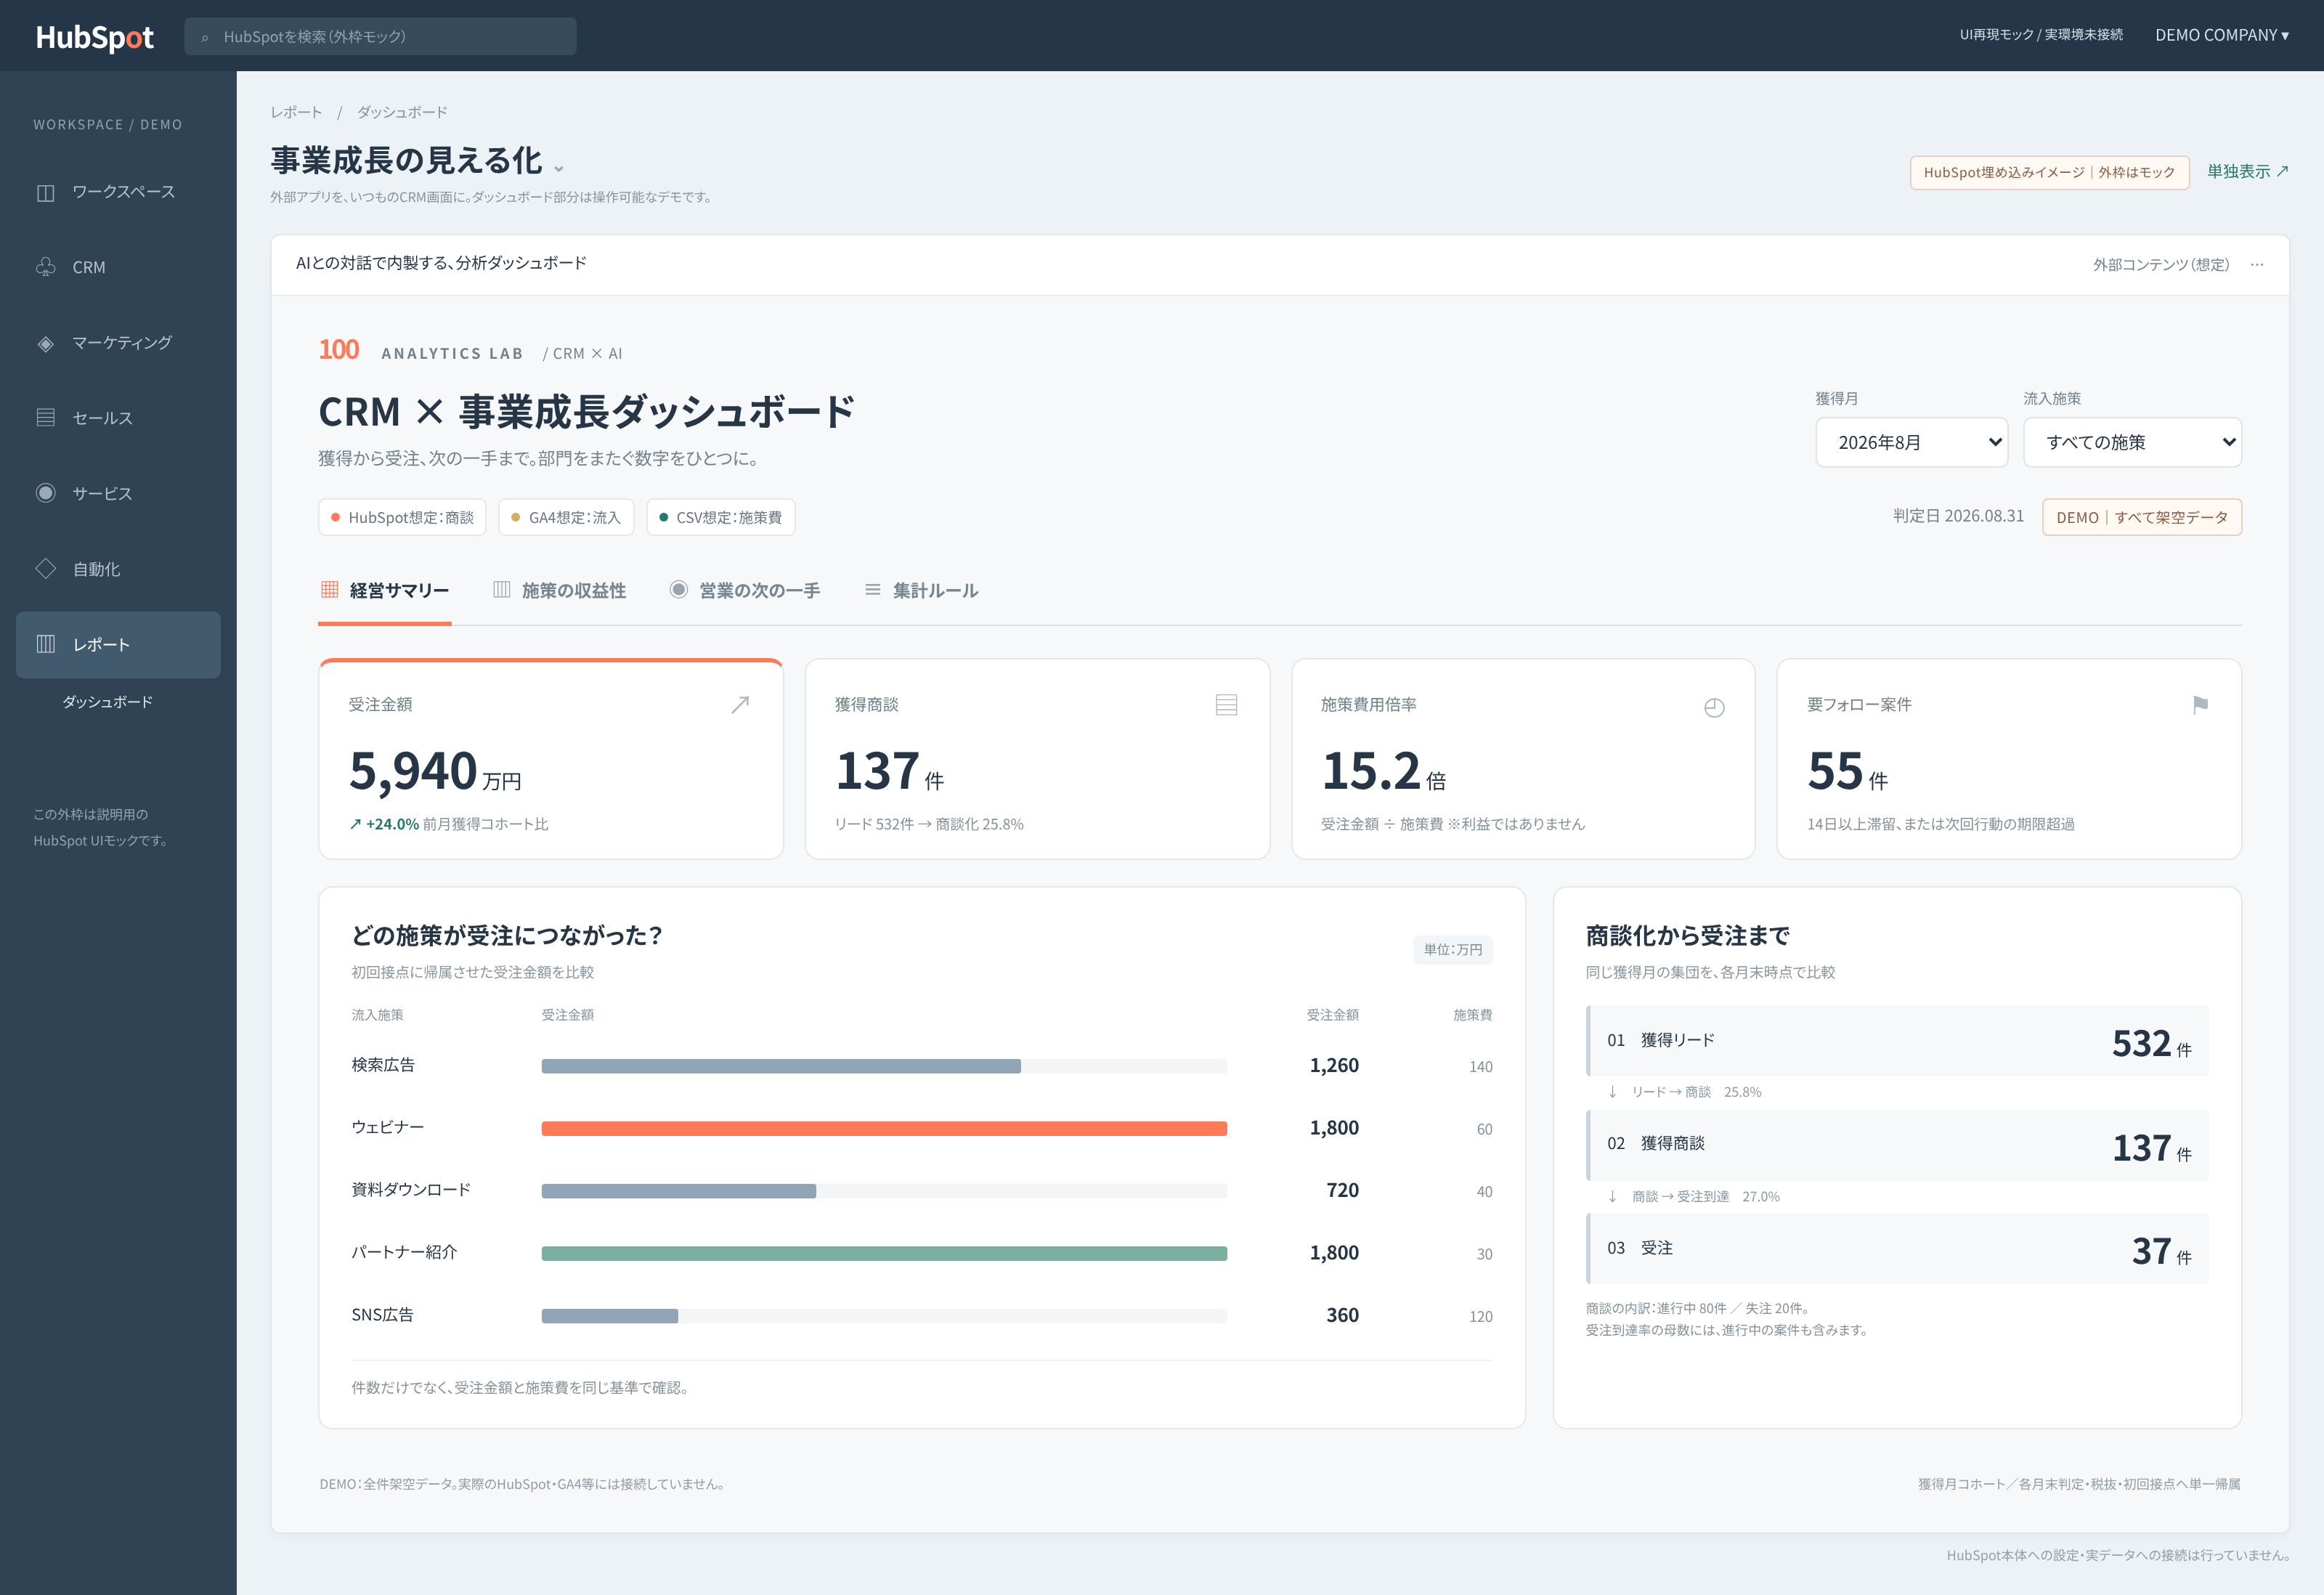
Task: Click the green パートナー紹介 bar
Action: tap(884, 1253)
